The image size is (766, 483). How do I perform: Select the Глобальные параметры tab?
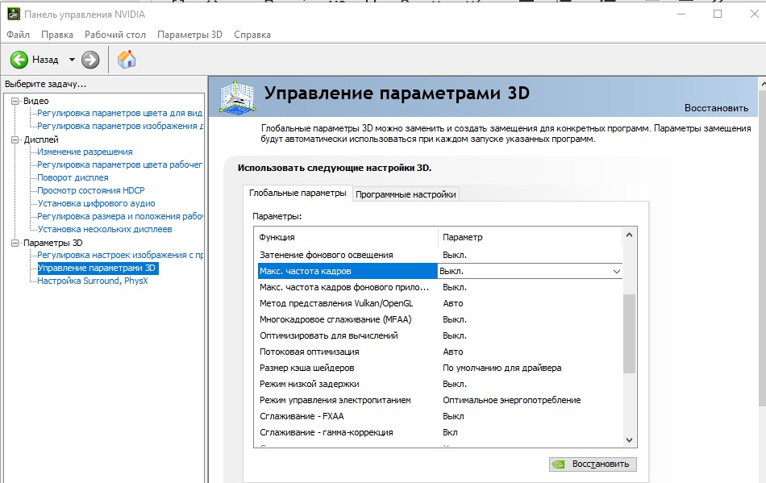(298, 193)
